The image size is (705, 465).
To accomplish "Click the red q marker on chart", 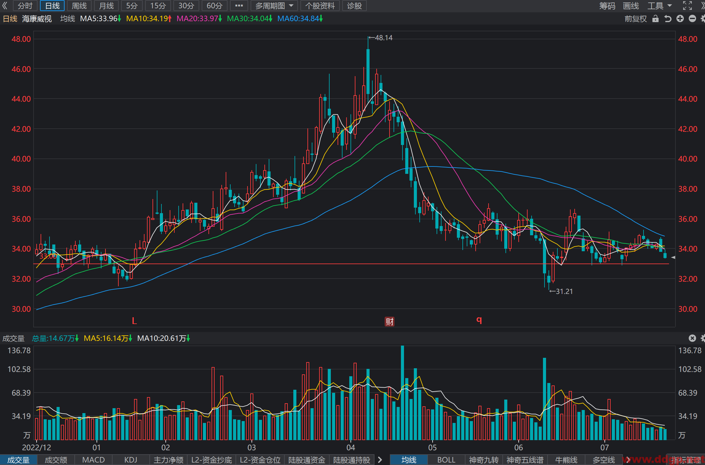I will [x=479, y=320].
